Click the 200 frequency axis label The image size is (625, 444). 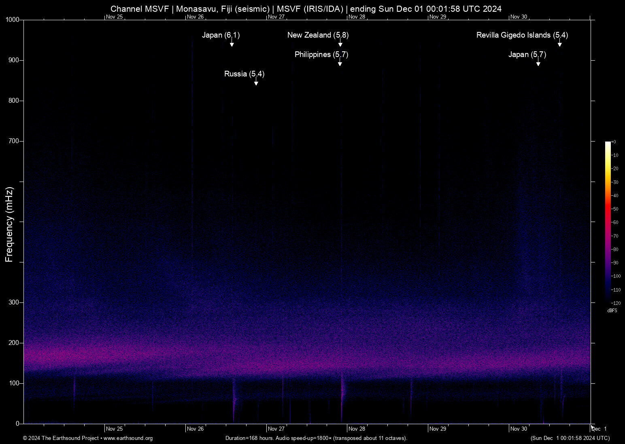click(14, 343)
